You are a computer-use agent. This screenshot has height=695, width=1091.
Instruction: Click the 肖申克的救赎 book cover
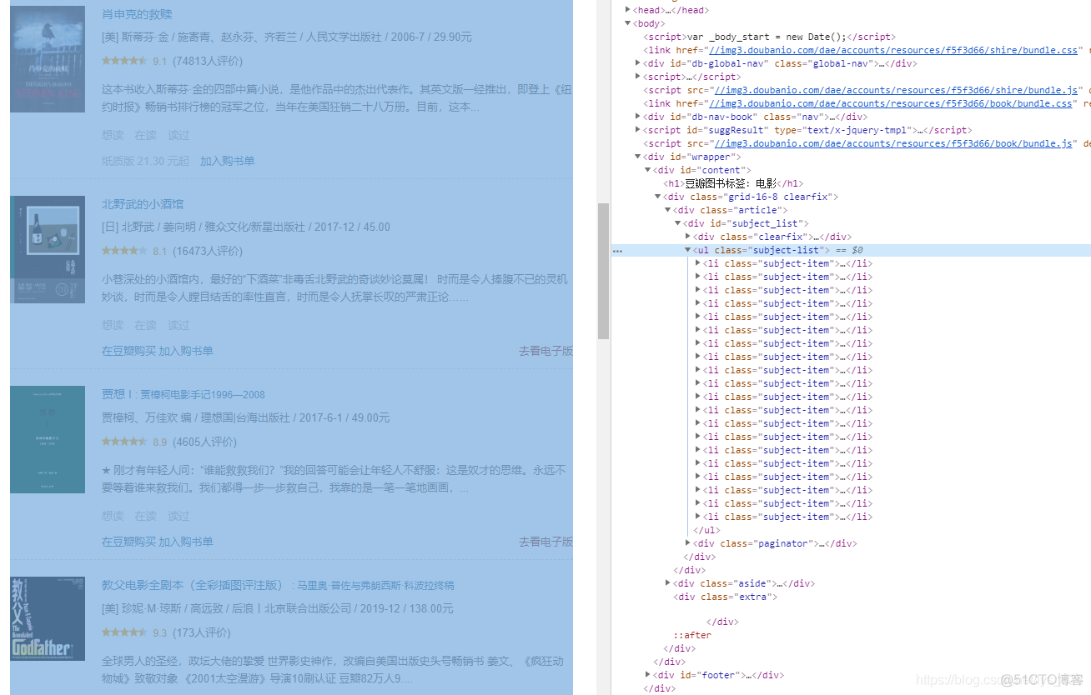(48, 59)
